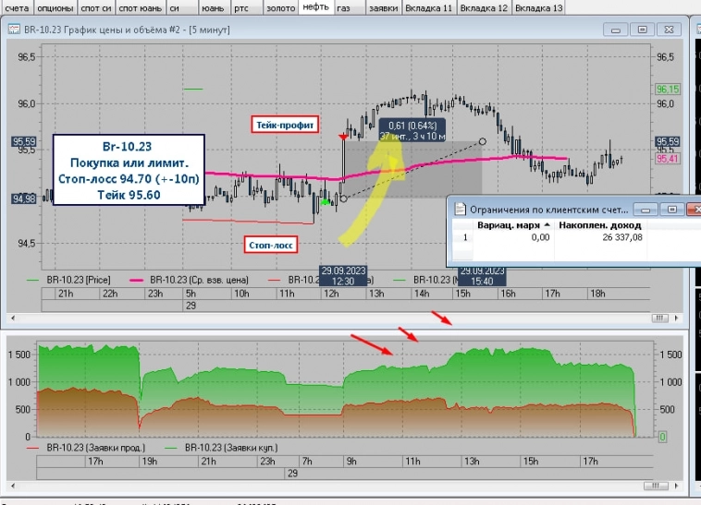Image resolution: width=701 pixels, height=505 pixels.
Task: Click price chart scrollbar right arrow
Action: [676, 318]
